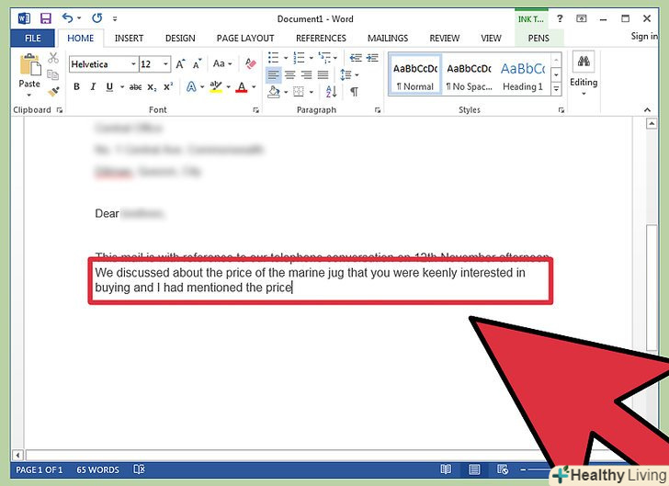Apply the No Spacing style
This screenshot has width=669, height=486.
pos(469,74)
